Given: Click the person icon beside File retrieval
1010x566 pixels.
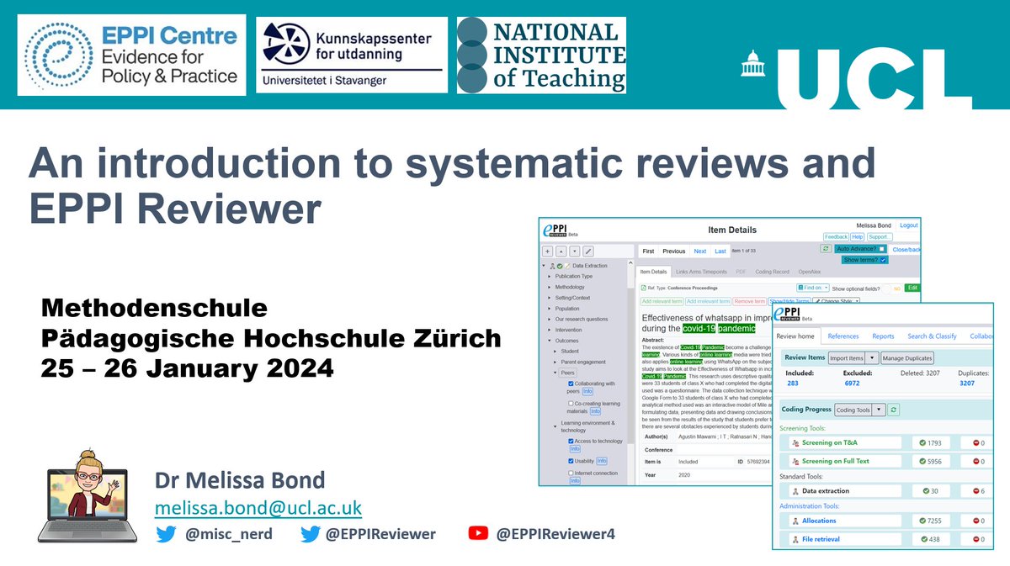Looking at the screenshot, I should point(795,539).
